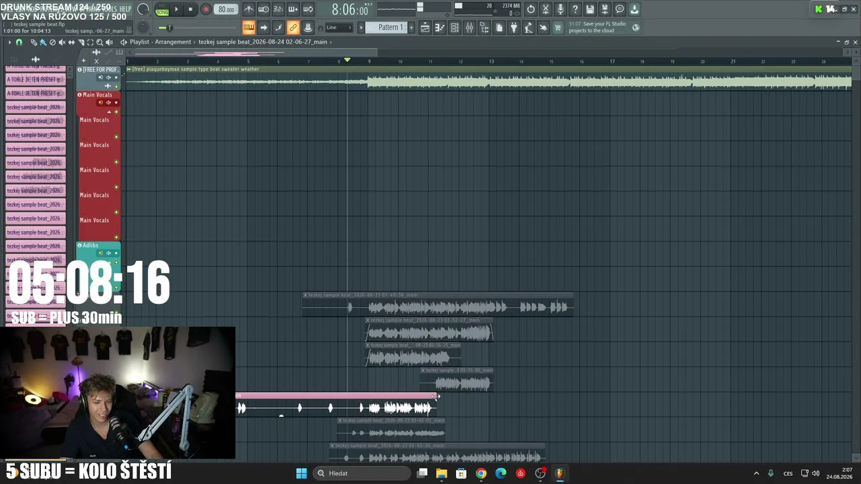Toggle the loop recording icon

(308, 9)
